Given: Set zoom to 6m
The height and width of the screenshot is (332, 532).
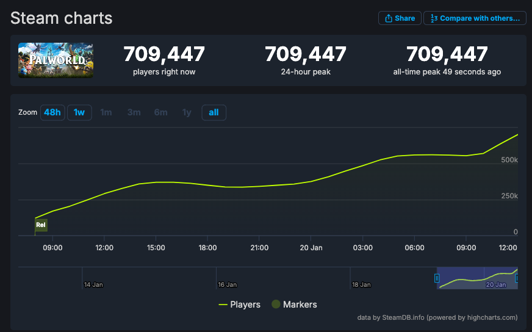Looking at the screenshot, I should point(161,112).
